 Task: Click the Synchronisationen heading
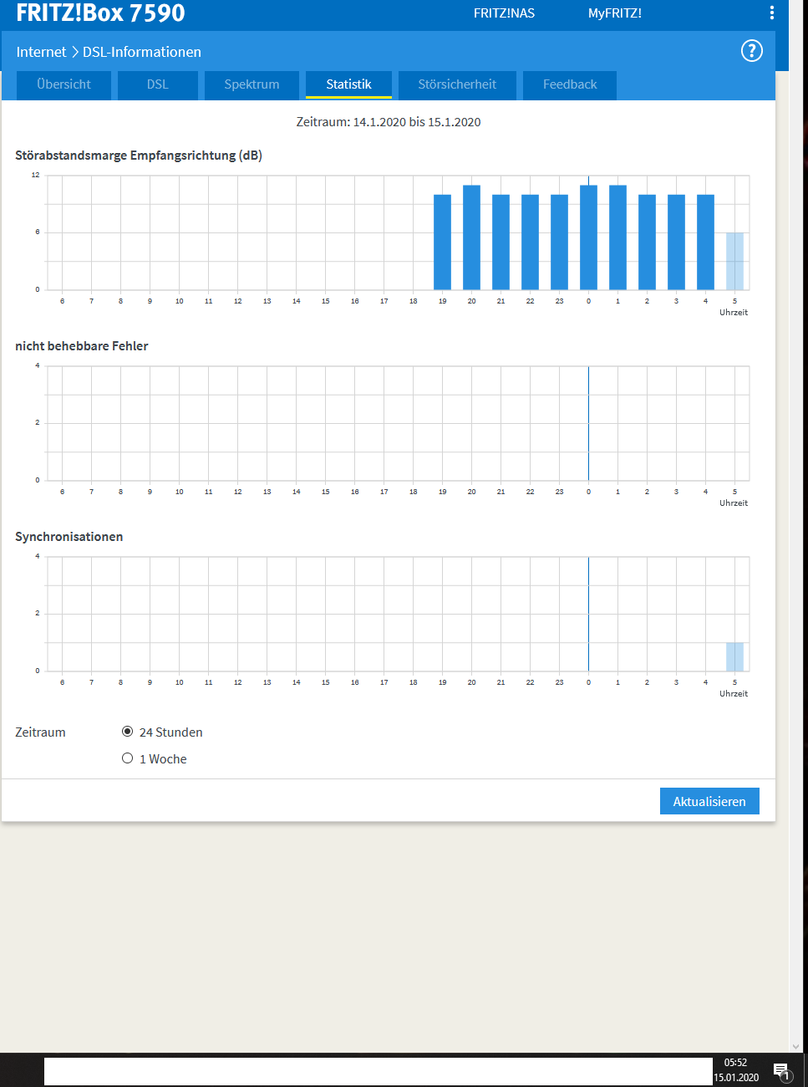point(69,537)
